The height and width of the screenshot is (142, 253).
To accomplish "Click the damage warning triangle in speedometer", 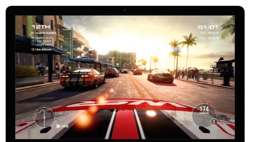I will click(204, 122).
